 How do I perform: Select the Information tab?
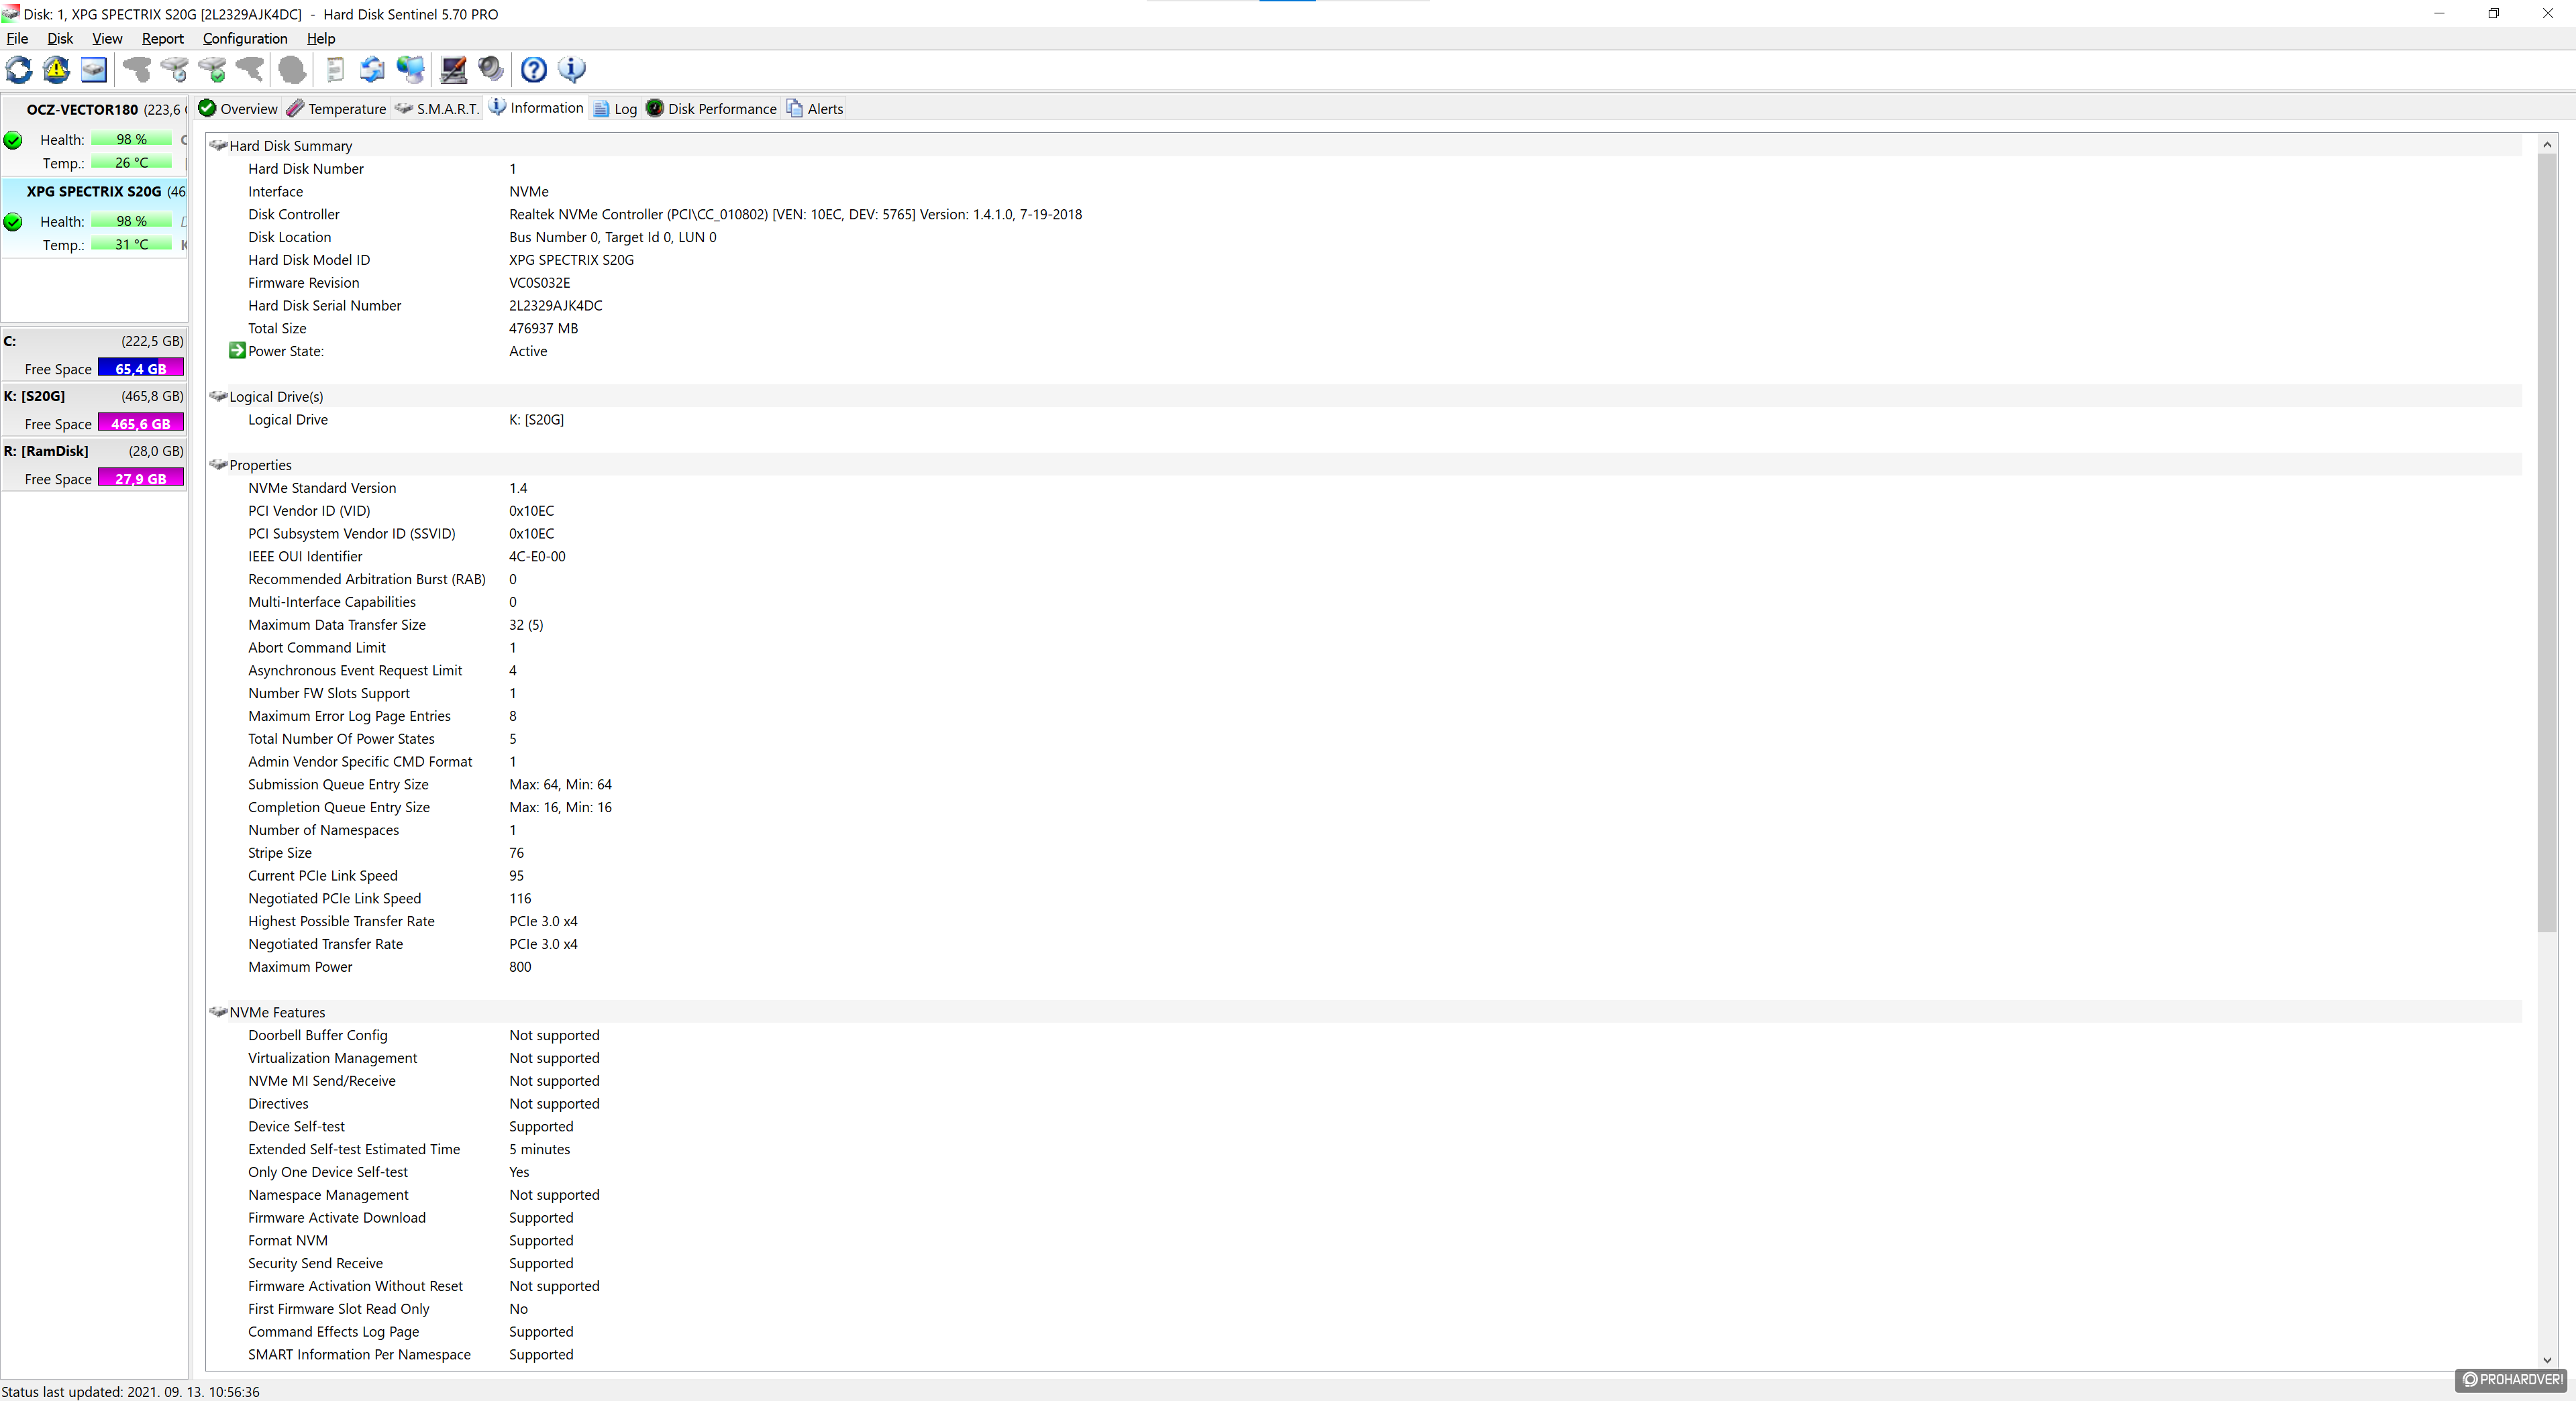click(536, 108)
